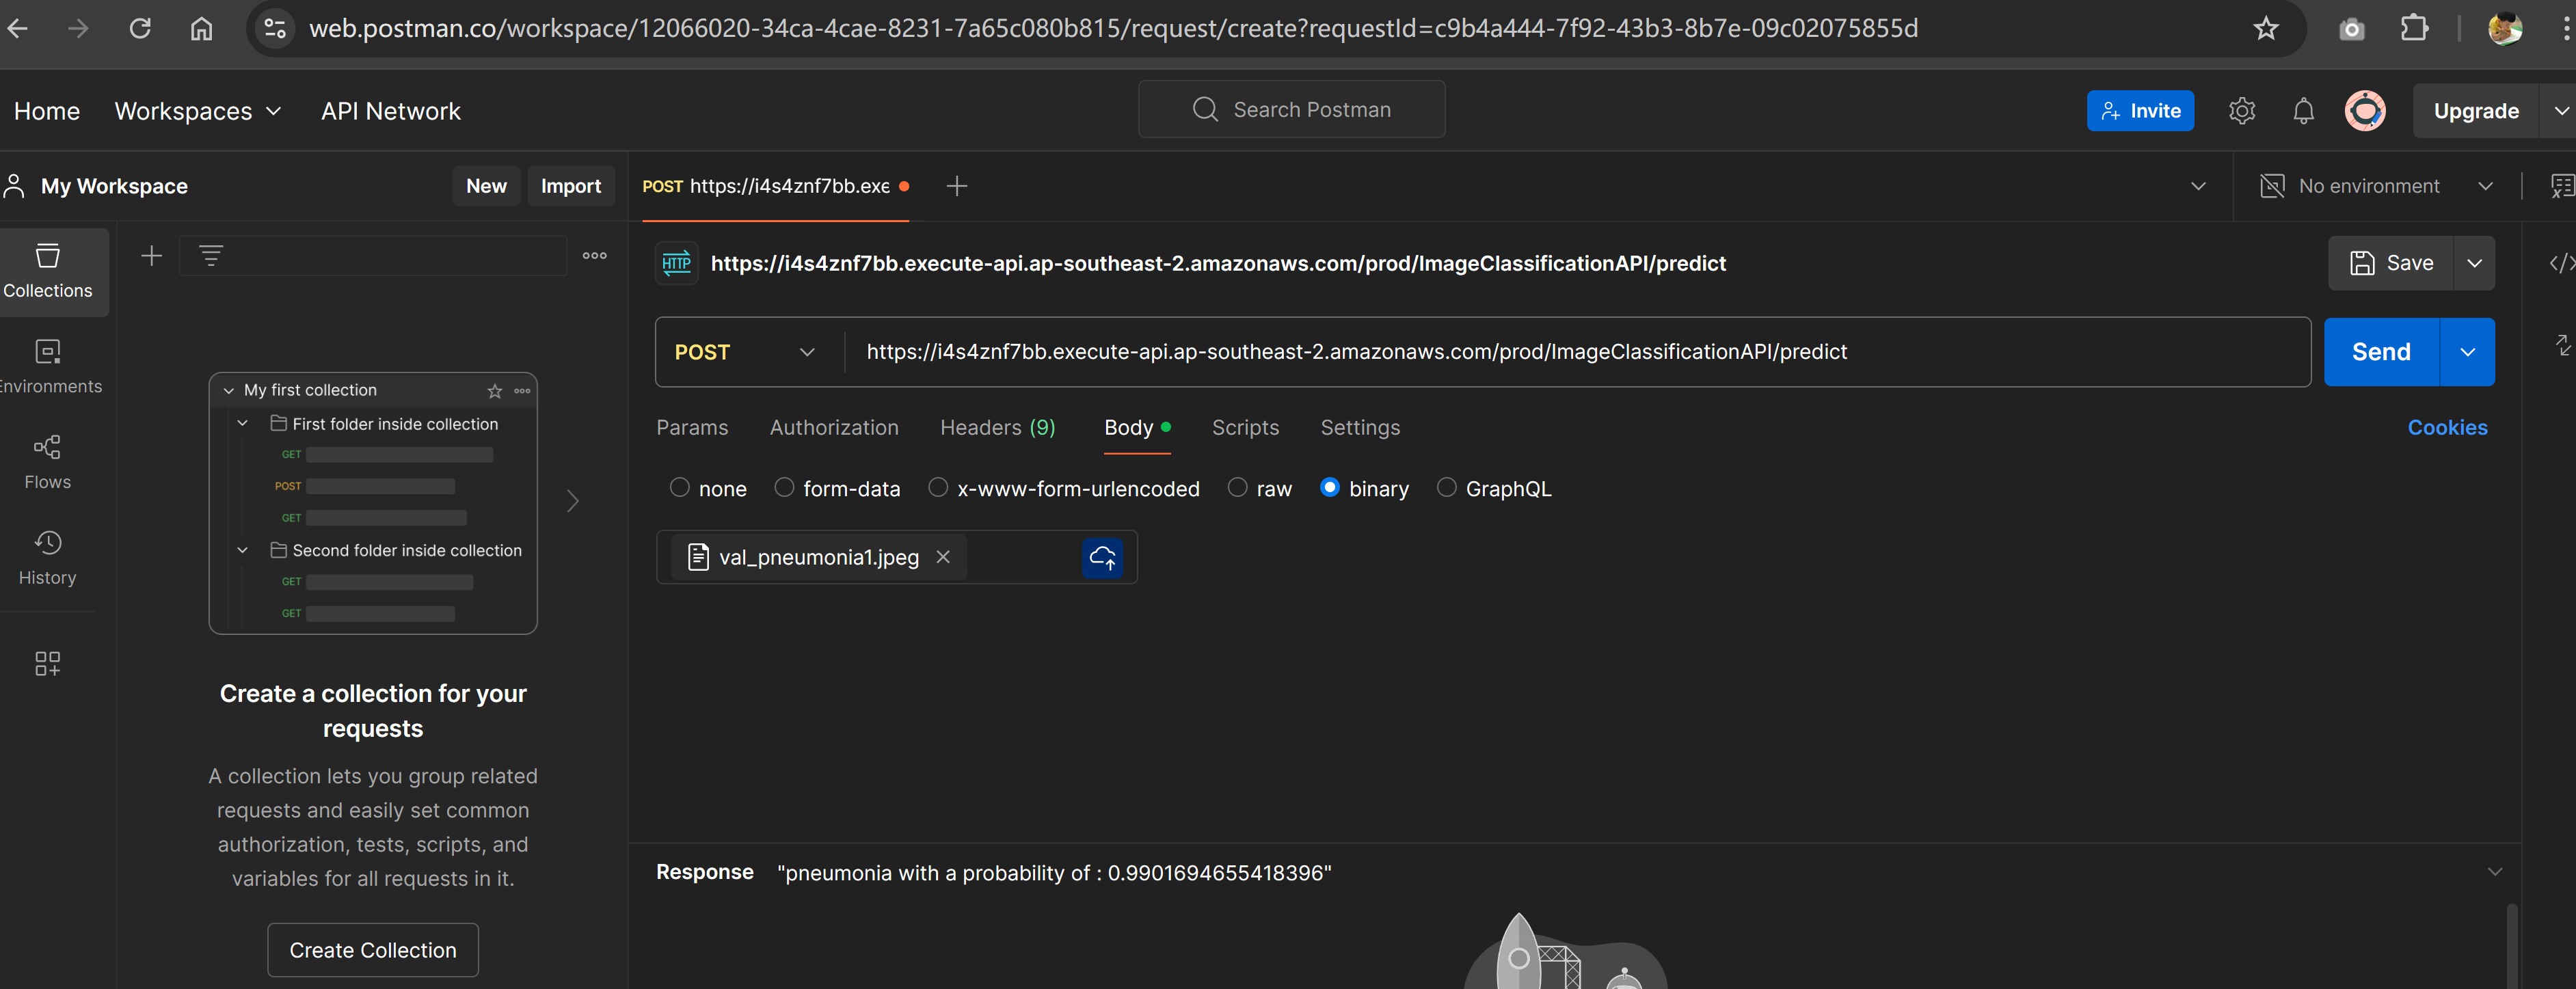Select the x-www-form-urlencoded radio button
The height and width of the screenshot is (989, 2576).
[938, 488]
